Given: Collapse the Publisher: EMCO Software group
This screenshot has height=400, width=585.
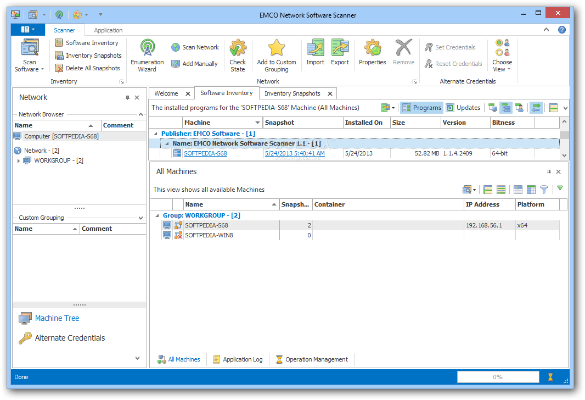Looking at the screenshot, I should click(155, 134).
